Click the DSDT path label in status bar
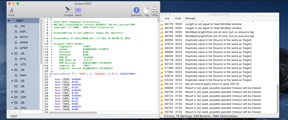Image resolution: width=288 pixels, height=120 pixels. [x=14, y=116]
